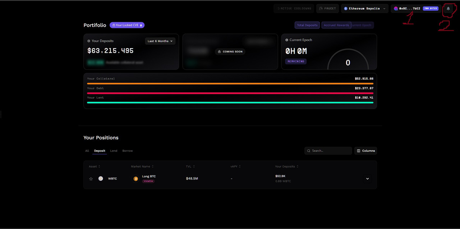Screen dimensions: 460x229
Task: Click the Portifolio heading
Action: coord(95,25)
